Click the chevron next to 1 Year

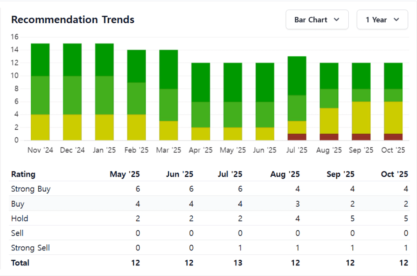tap(396, 20)
